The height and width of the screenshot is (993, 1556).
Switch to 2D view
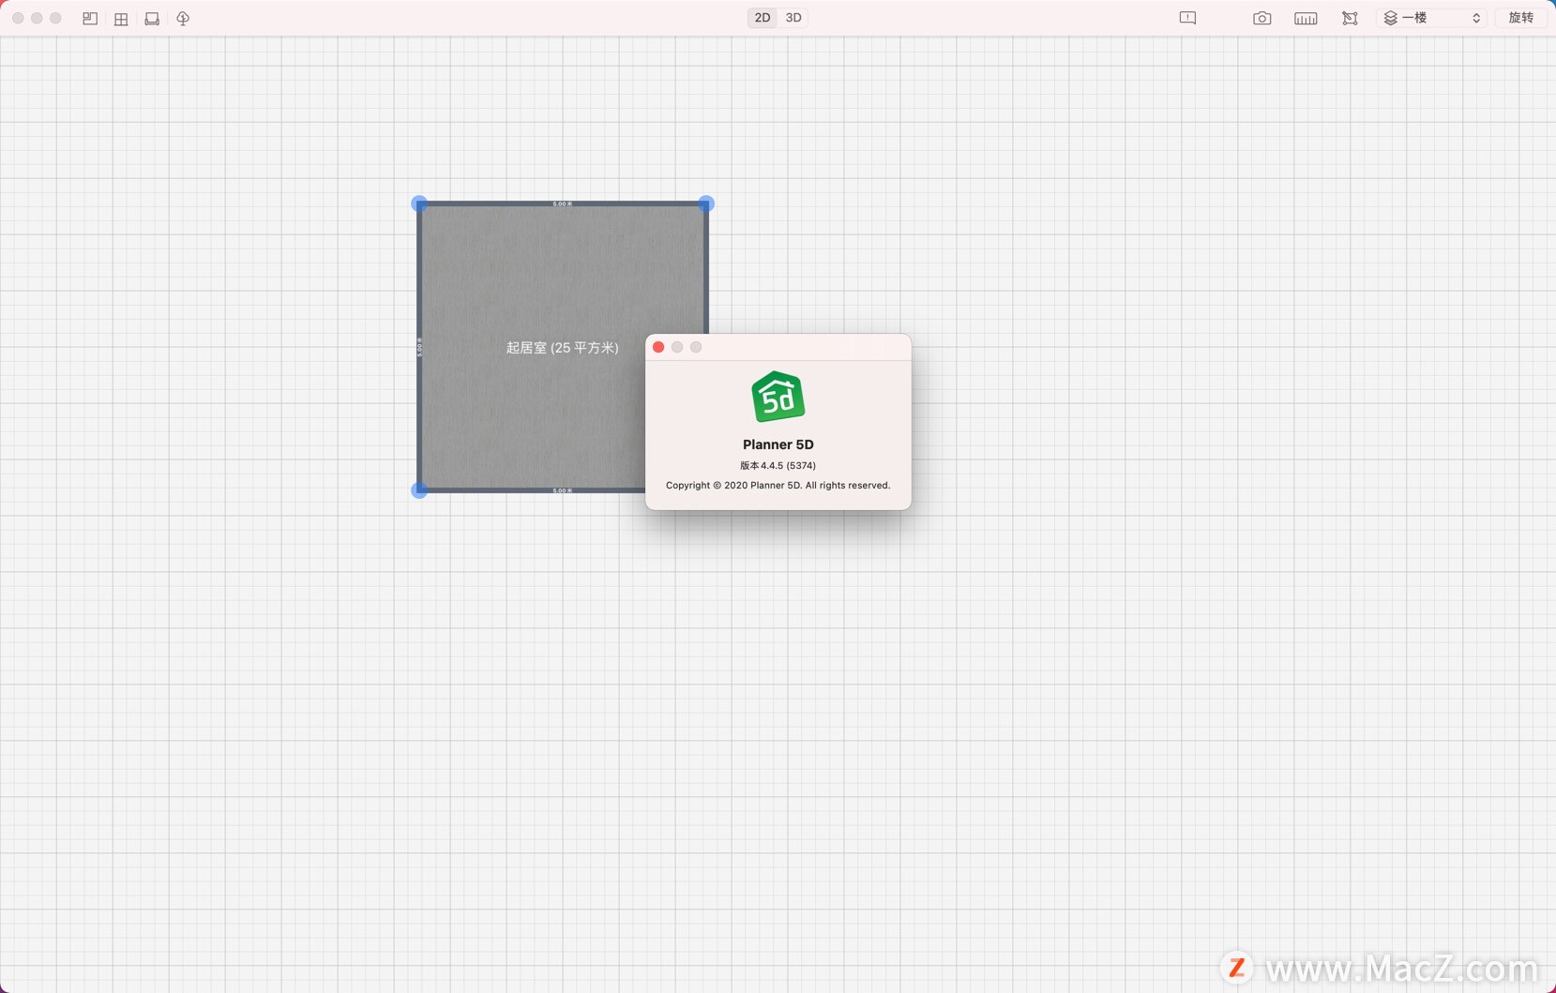click(x=763, y=18)
